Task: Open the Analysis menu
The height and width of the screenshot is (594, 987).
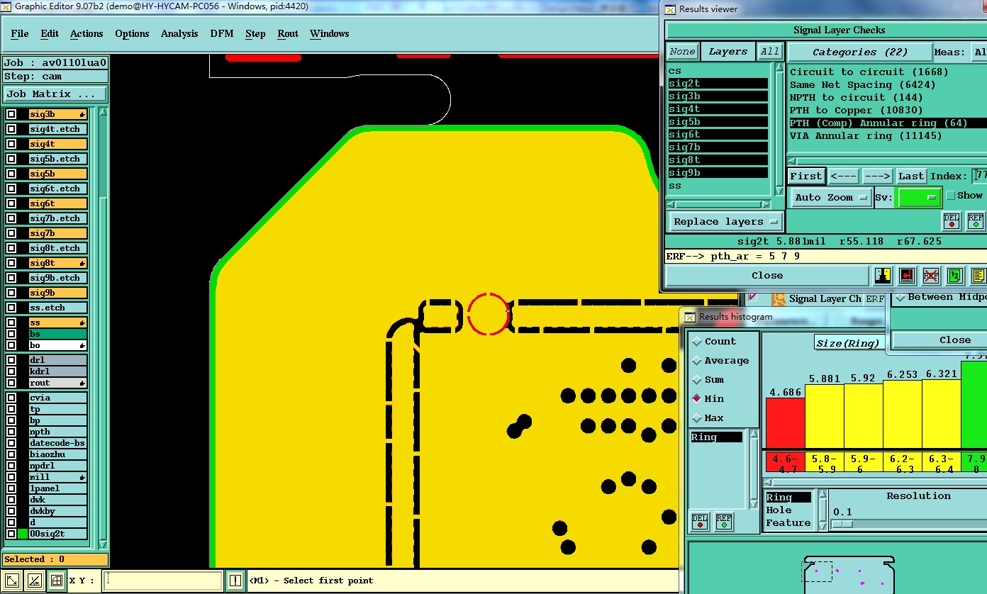Action: point(179,33)
